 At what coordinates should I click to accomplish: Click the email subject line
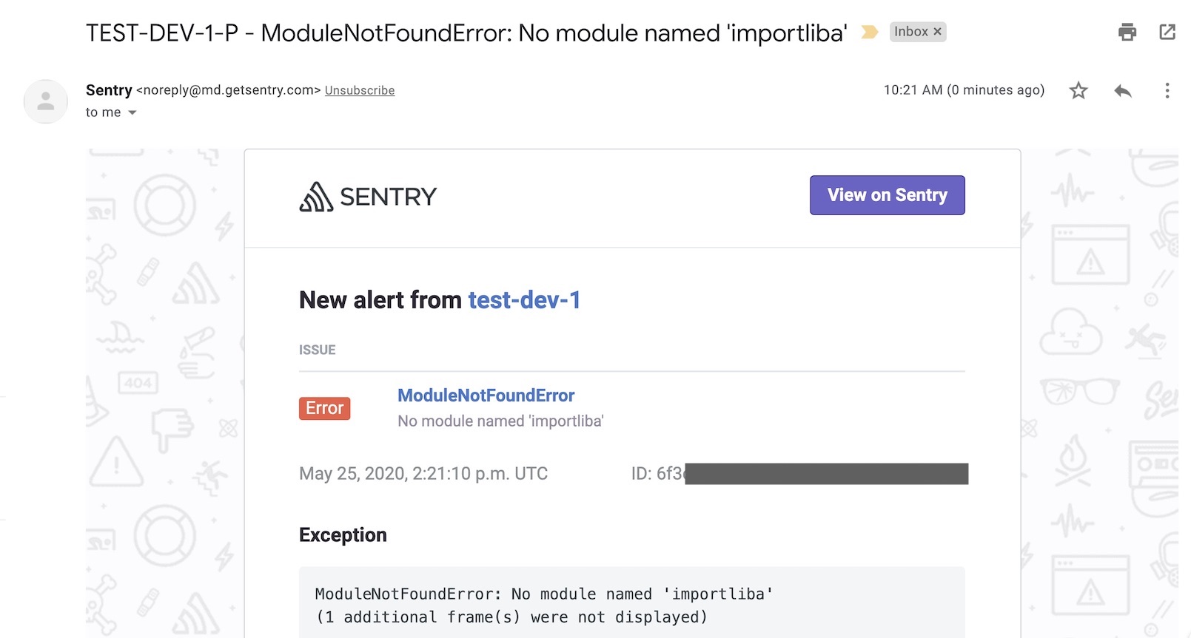coord(466,33)
